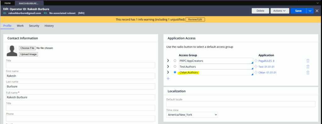
Task: Click the [Edit] ruleset link
Action: [81, 13]
